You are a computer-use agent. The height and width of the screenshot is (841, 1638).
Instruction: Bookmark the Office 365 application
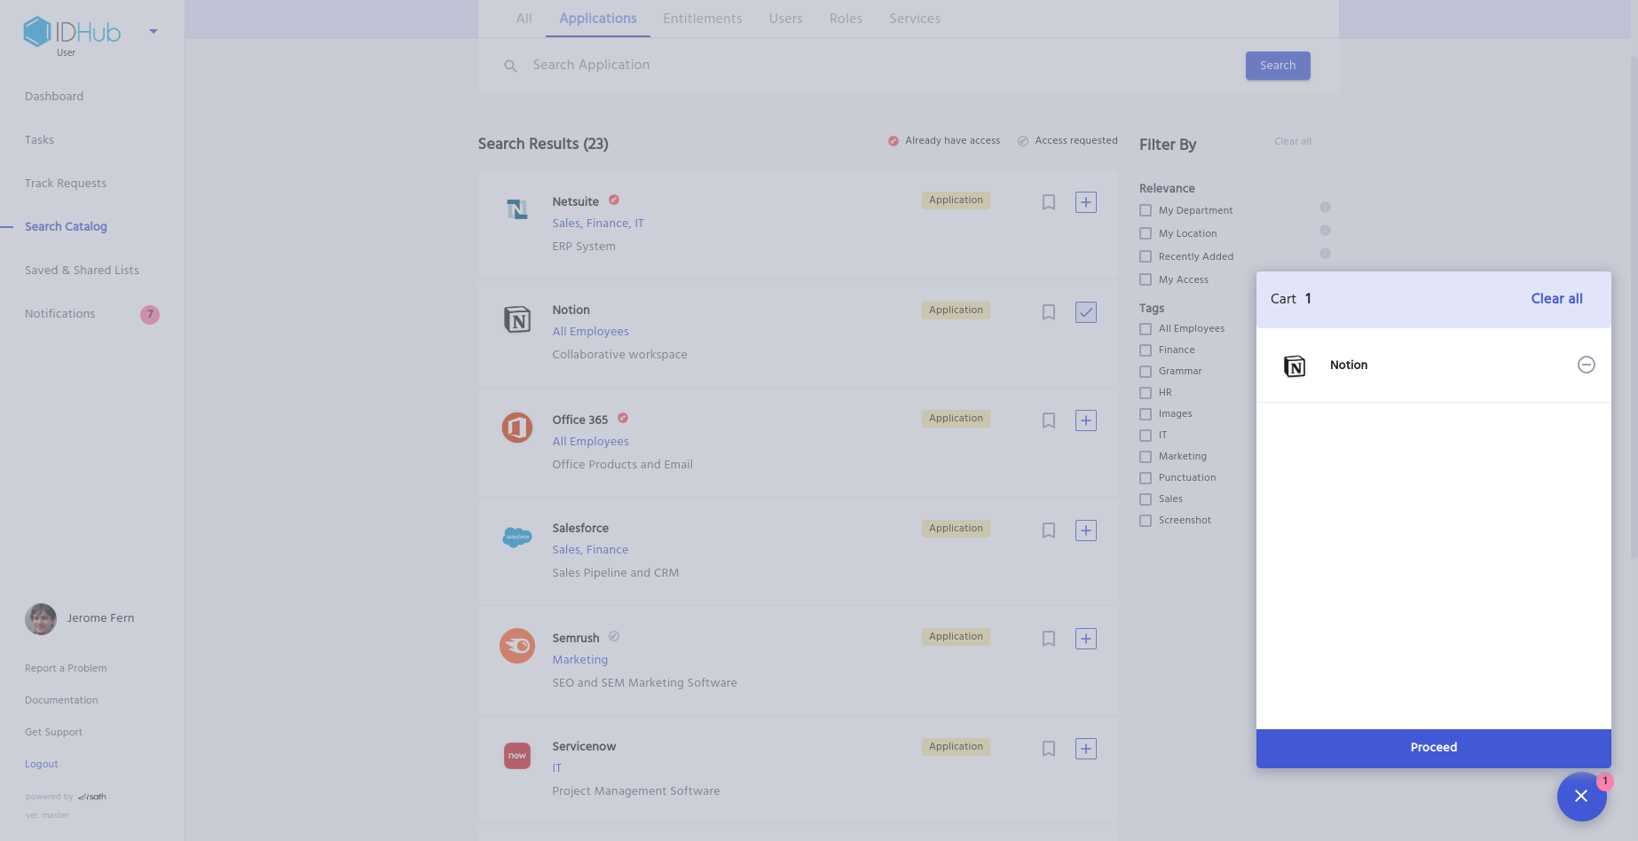pyautogui.click(x=1048, y=420)
